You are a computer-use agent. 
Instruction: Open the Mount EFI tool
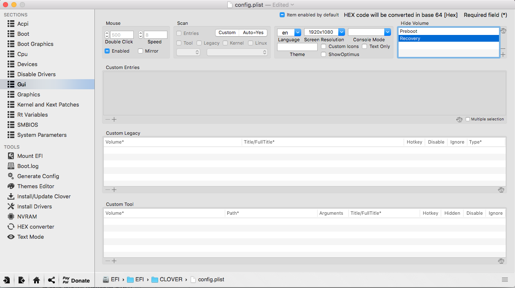(x=30, y=156)
